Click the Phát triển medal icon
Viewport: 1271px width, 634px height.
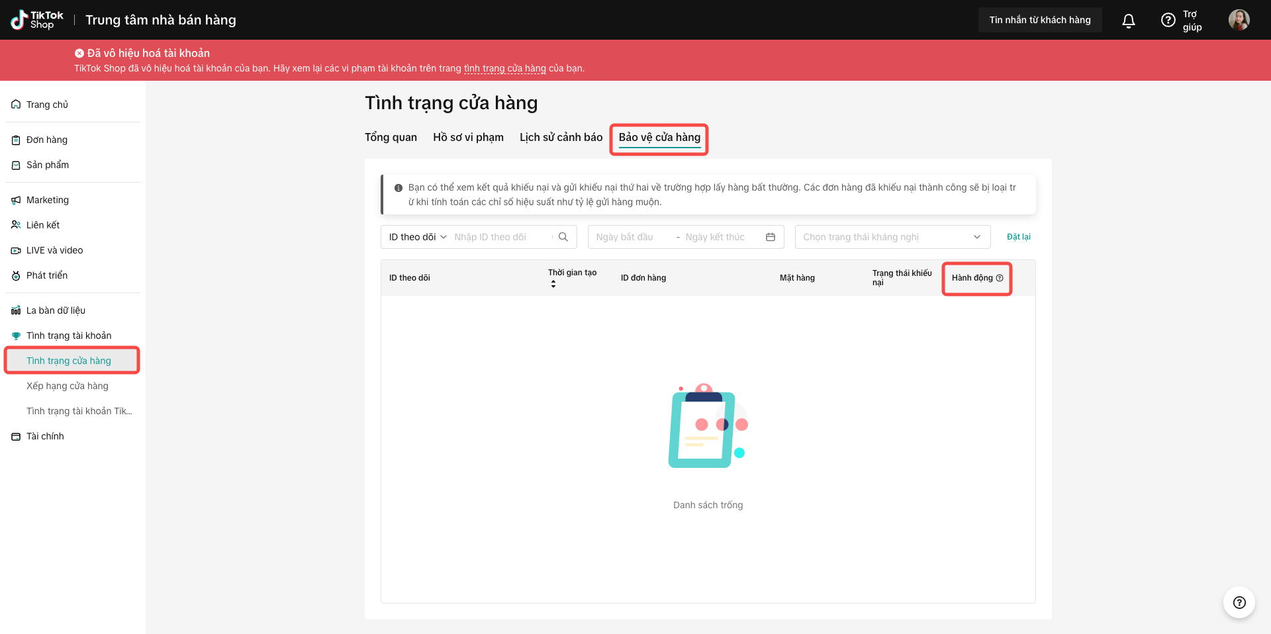[16, 275]
